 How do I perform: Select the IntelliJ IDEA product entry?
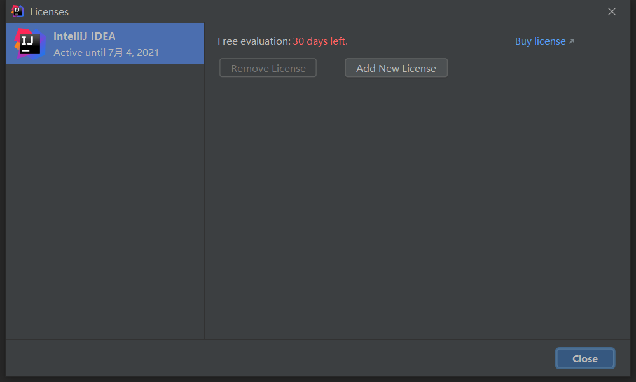105,43
